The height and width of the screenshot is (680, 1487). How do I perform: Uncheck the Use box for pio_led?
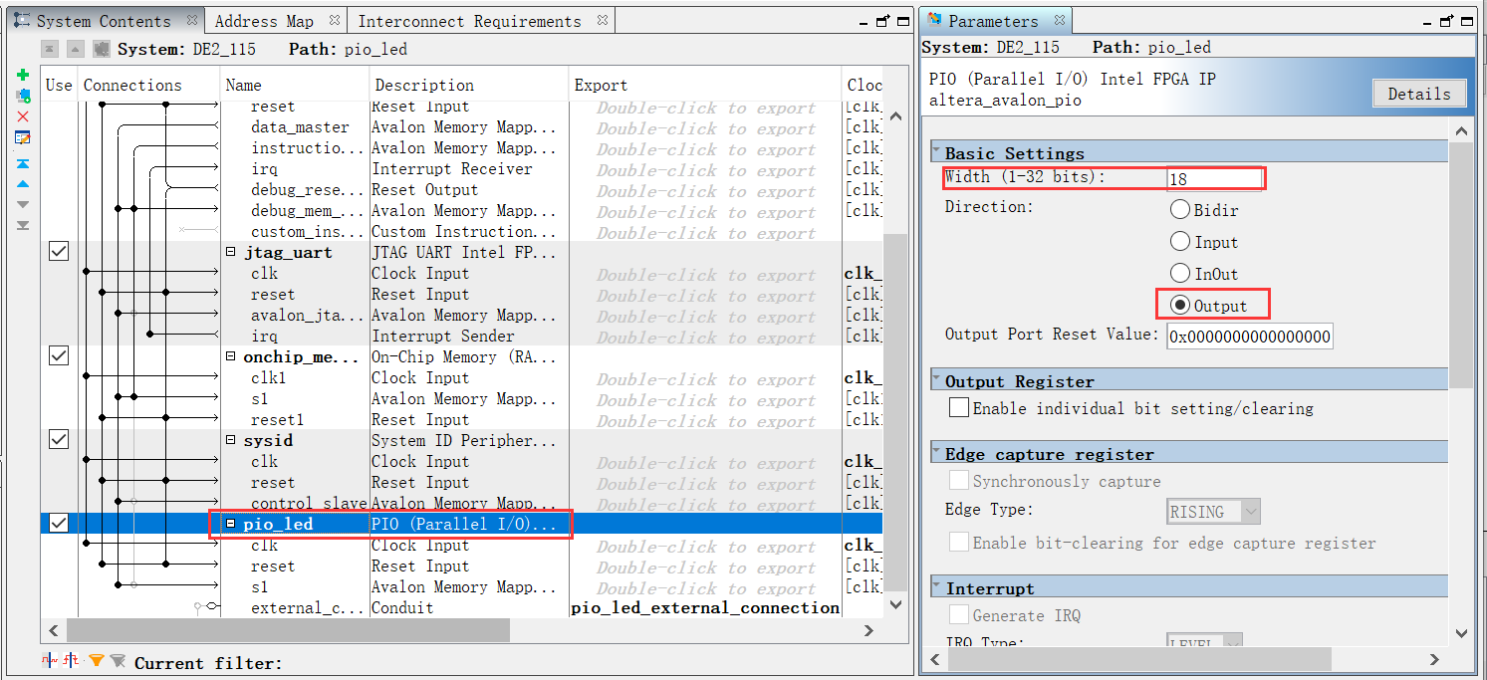[x=59, y=523]
